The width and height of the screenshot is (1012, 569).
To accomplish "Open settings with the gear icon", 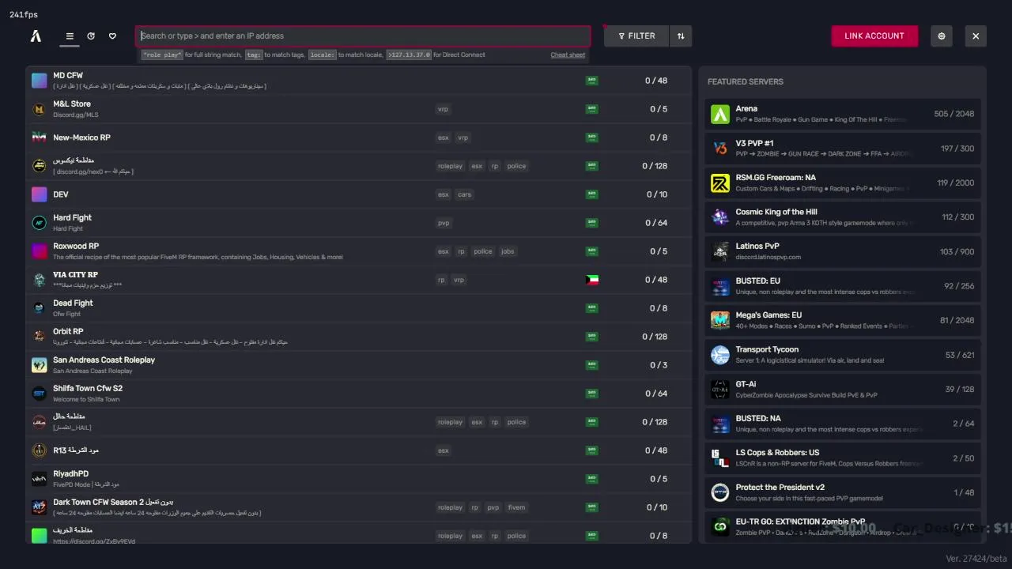I will [x=941, y=36].
